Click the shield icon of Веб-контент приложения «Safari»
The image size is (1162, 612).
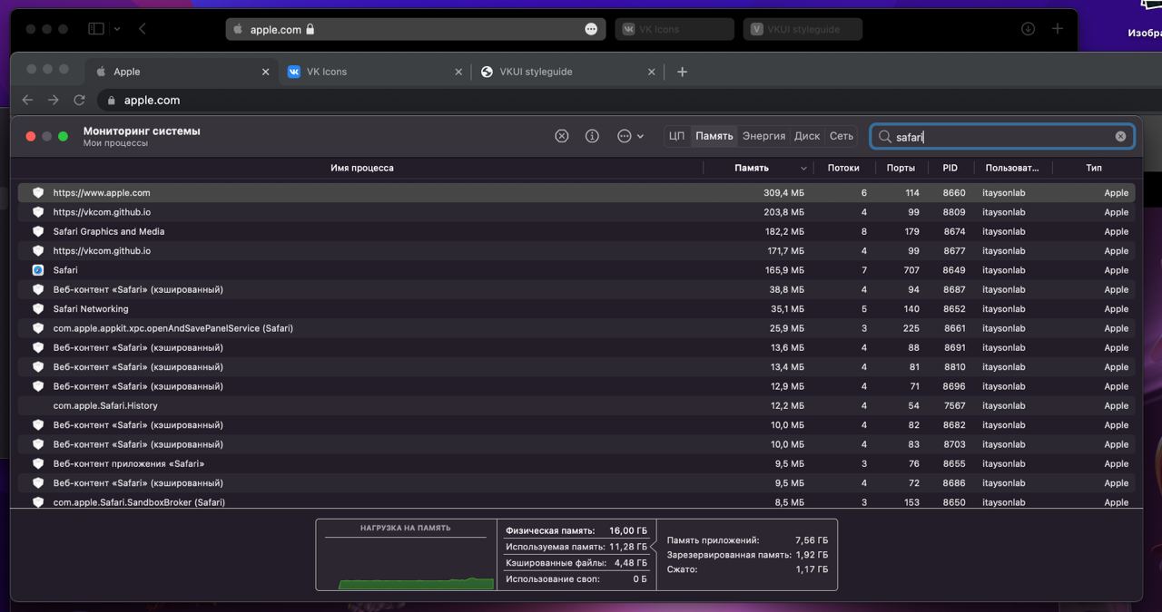38,463
